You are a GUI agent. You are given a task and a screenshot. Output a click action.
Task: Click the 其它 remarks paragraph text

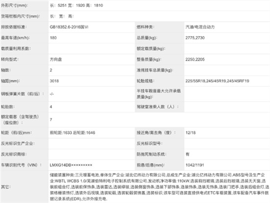click(159, 187)
